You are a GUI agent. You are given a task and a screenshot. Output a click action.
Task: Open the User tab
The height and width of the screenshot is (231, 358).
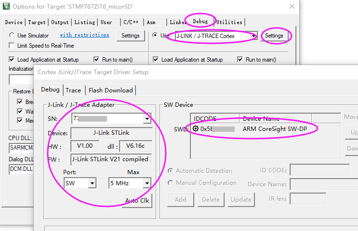click(x=106, y=22)
